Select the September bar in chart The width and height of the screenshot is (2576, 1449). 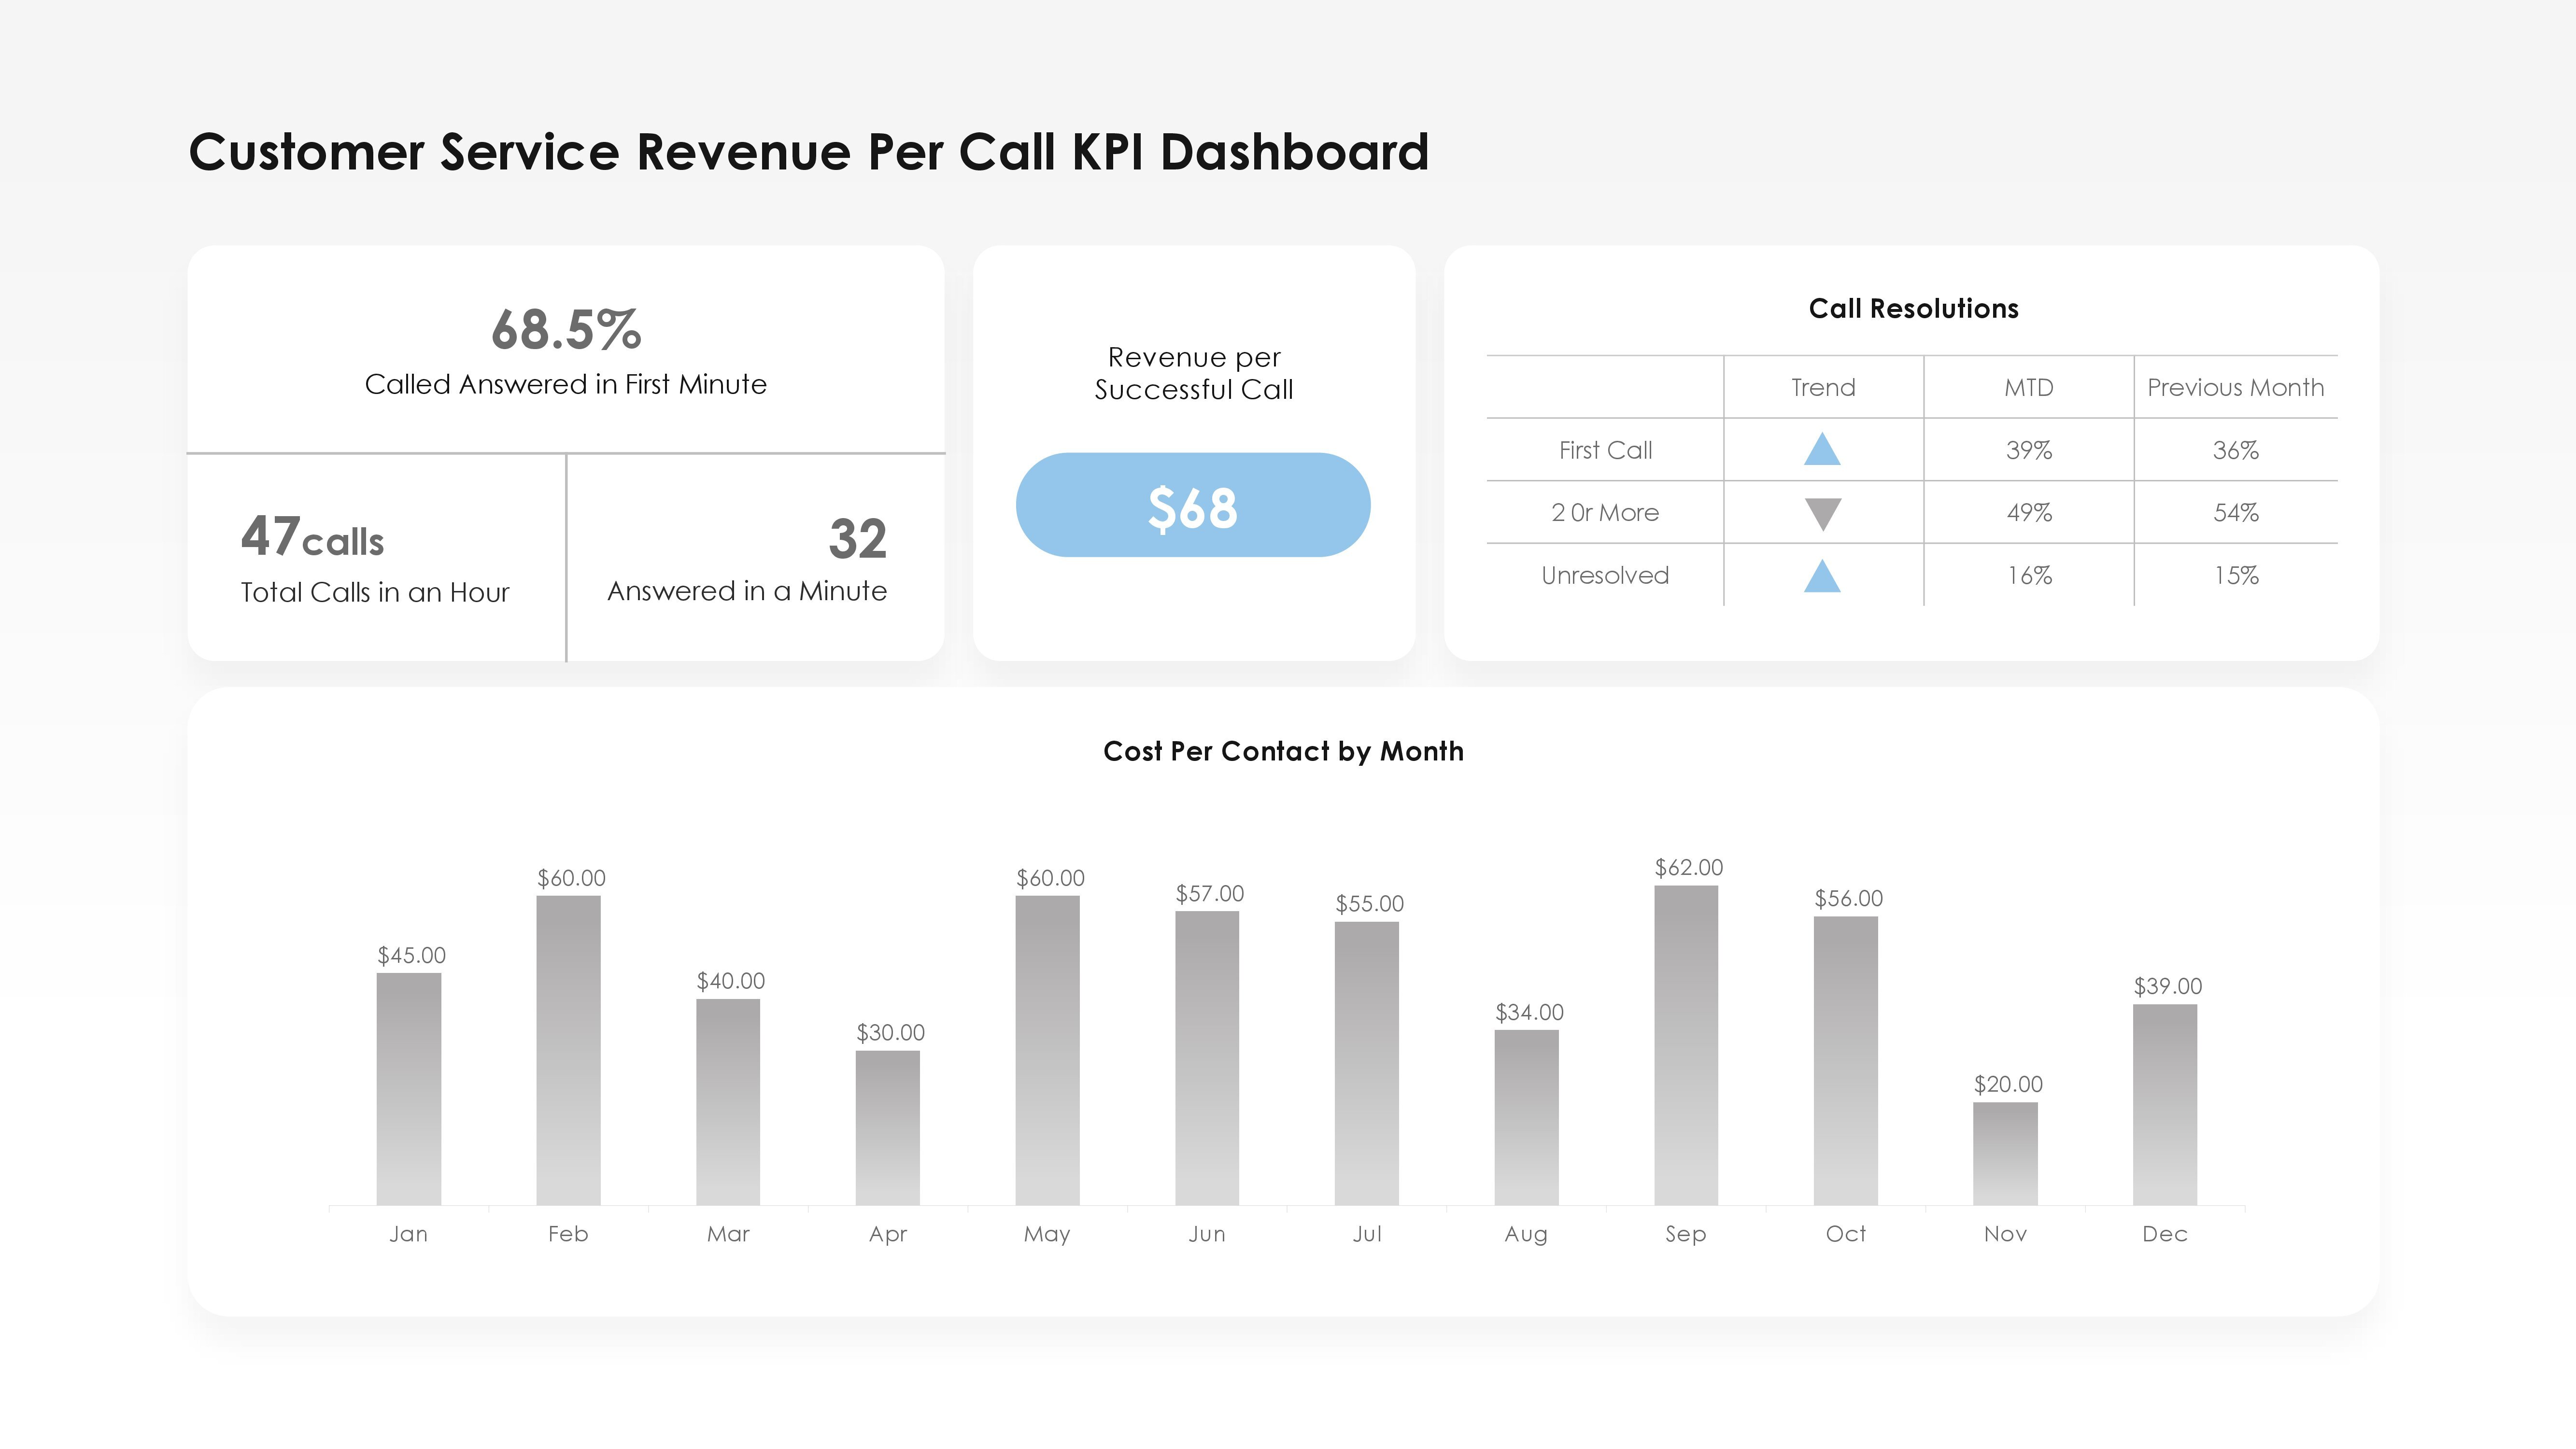(x=1686, y=1045)
